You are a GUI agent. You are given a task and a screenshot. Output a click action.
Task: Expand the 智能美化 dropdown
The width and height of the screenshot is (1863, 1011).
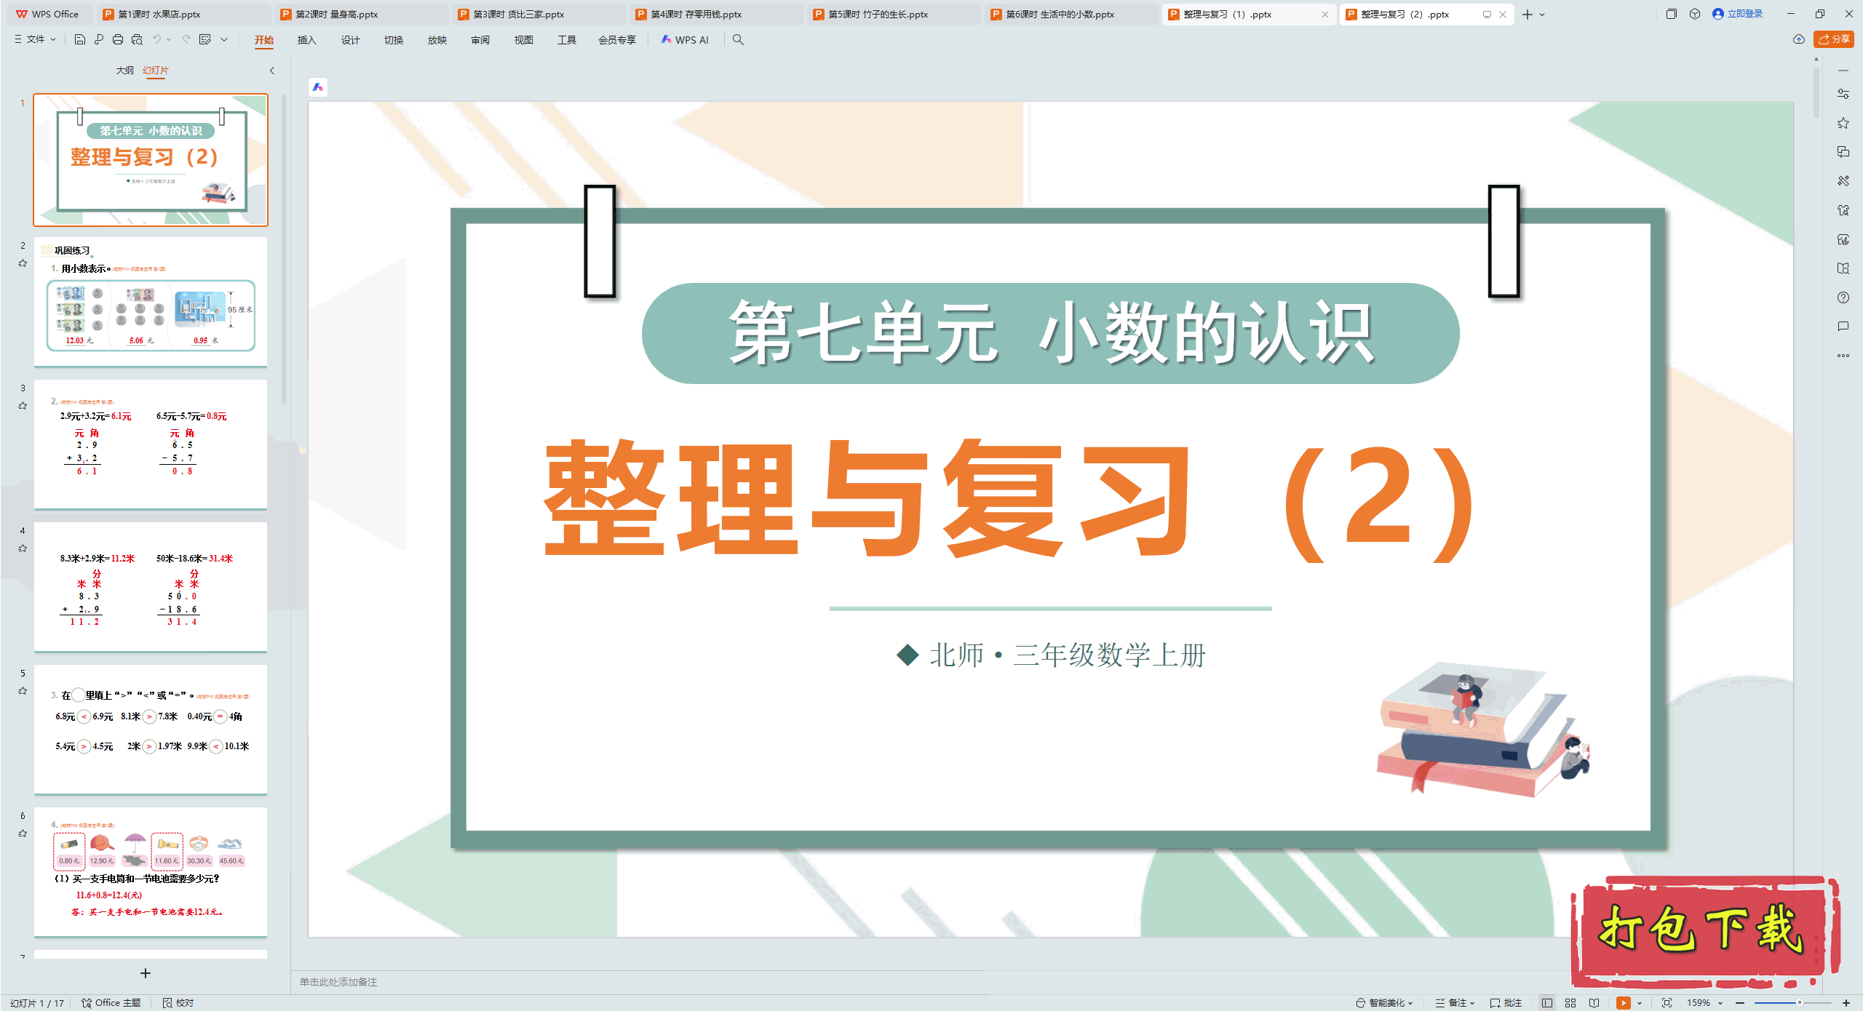(1385, 1002)
